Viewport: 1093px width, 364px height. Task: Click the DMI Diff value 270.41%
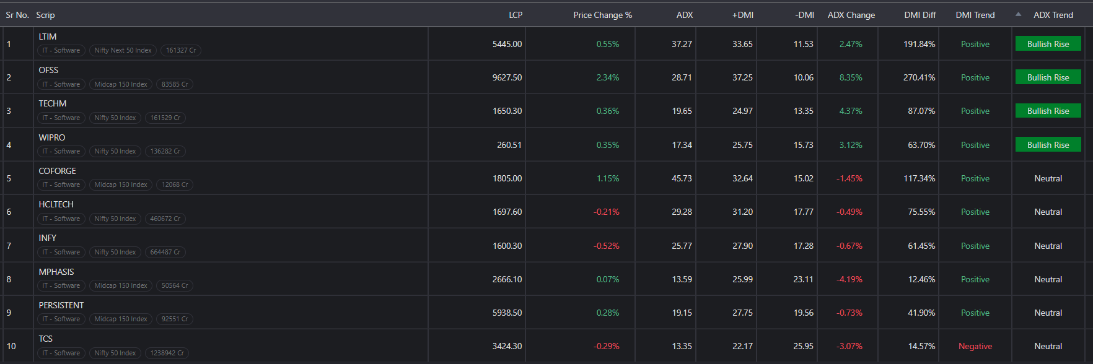920,77
